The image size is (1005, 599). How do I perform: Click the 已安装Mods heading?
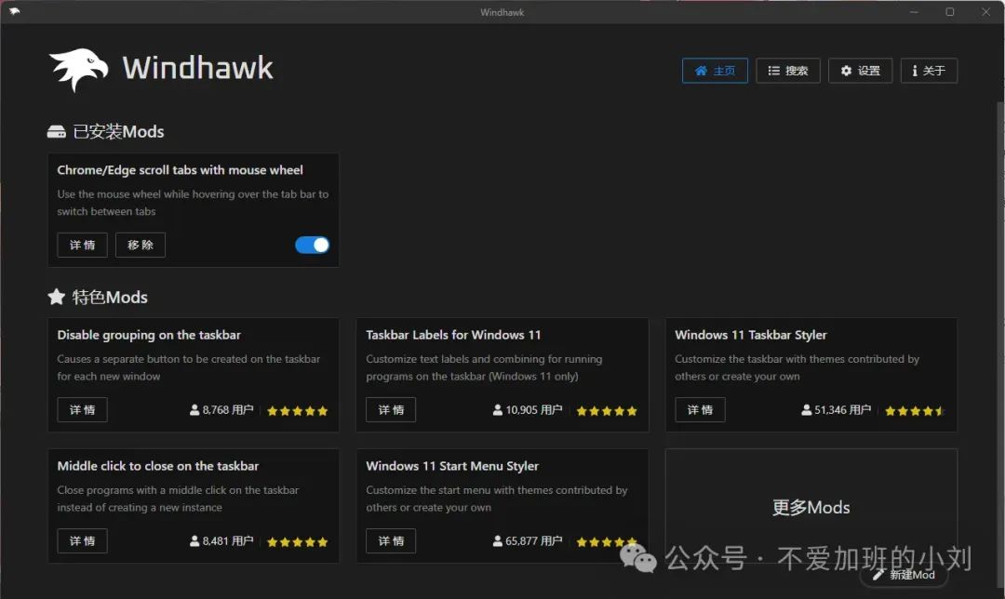(x=118, y=132)
